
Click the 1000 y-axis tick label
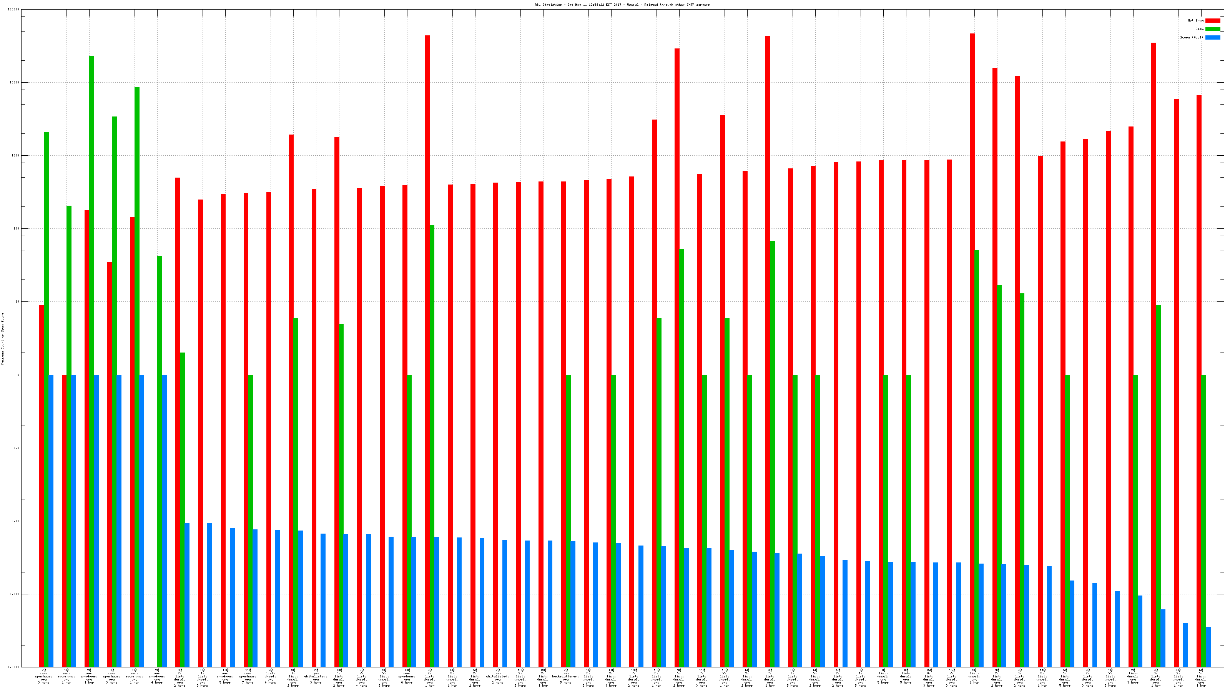pyautogui.click(x=16, y=156)
